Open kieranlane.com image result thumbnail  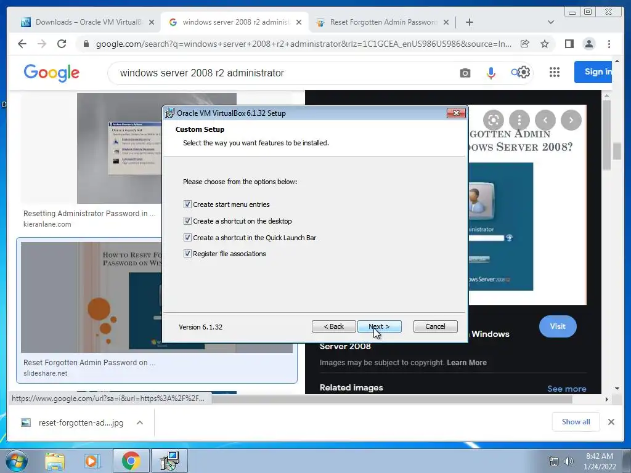pos(119,148)
